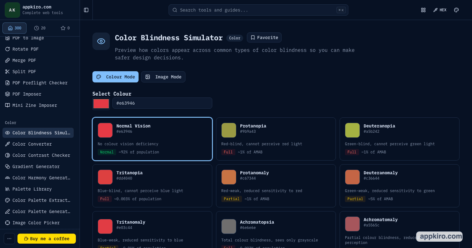
Task: Click the more options ellipsis button
Action: (9, 239)
